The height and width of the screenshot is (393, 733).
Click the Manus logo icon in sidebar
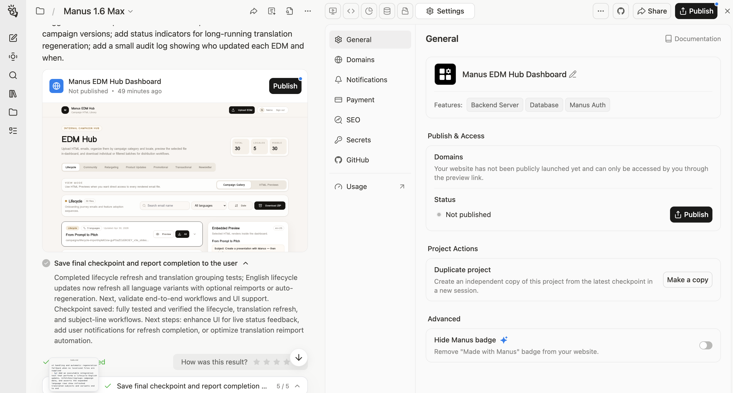point(13,11)
